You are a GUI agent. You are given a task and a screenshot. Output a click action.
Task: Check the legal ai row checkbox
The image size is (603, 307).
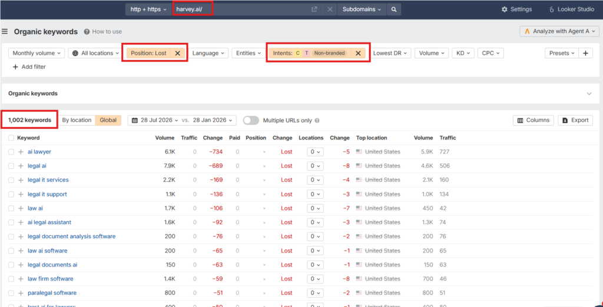point(11,166)
